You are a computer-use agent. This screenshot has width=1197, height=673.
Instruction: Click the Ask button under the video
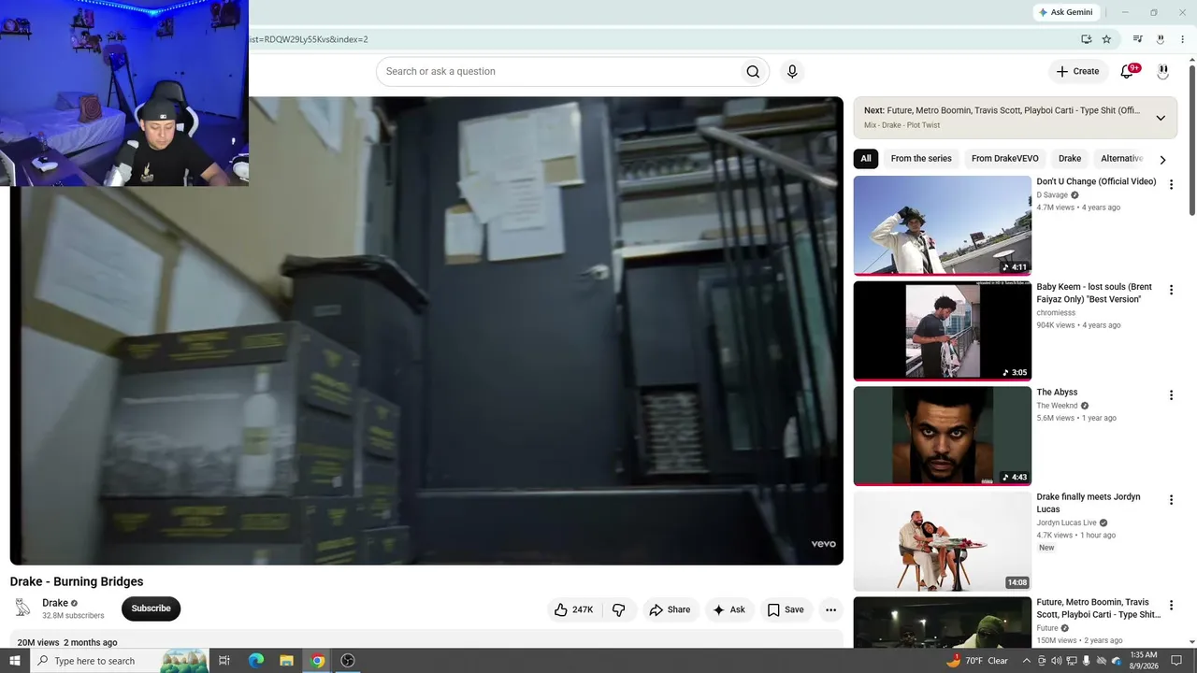tap(729, 609)
